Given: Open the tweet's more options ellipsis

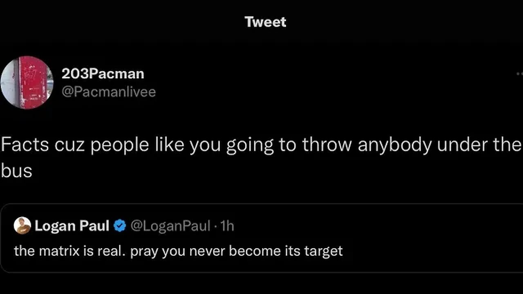Looking at the screenshot, I should click(x=520, y=74).
